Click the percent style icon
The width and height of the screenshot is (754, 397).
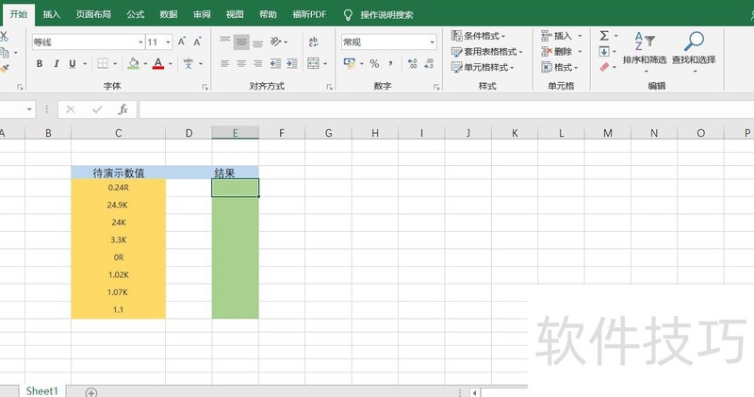pyautogui.click(x=374, y=64)
